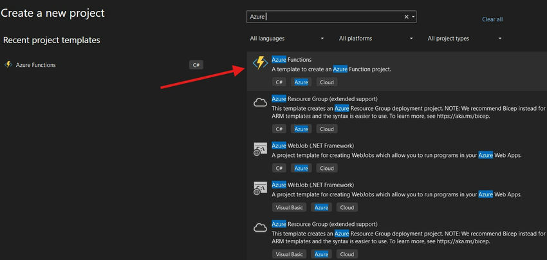The image size is (547, 260).
Task: Click the Cloud tag under the second Azure WebJob
Action: (347, 207)
